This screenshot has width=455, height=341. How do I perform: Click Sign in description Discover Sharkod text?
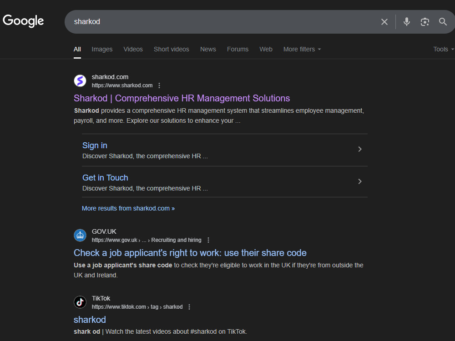tap(145, 156)
